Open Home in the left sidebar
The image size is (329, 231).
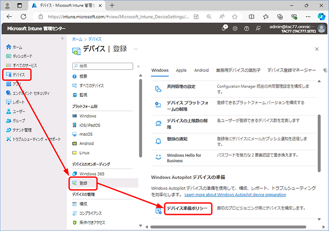point(14,47)
